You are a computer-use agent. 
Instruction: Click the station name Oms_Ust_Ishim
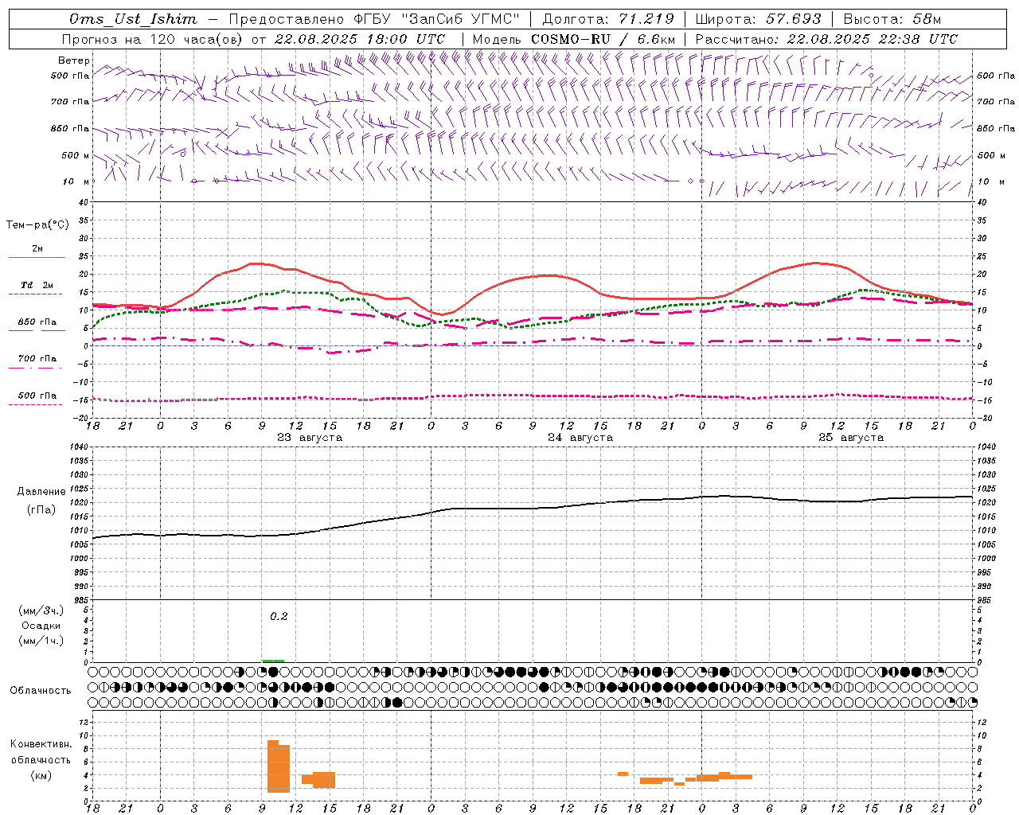[x=133, y=19]
